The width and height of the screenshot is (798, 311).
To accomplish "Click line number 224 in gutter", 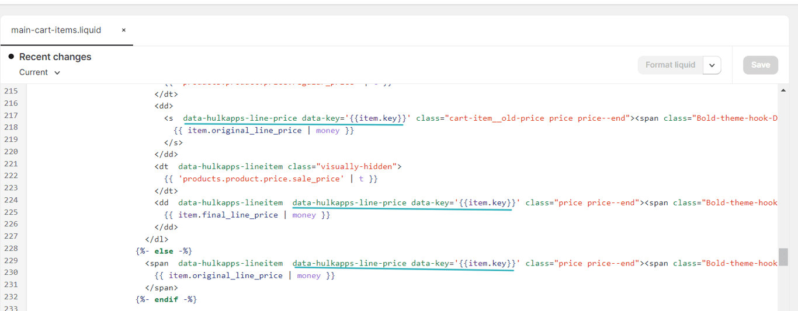I will (11, 200).
